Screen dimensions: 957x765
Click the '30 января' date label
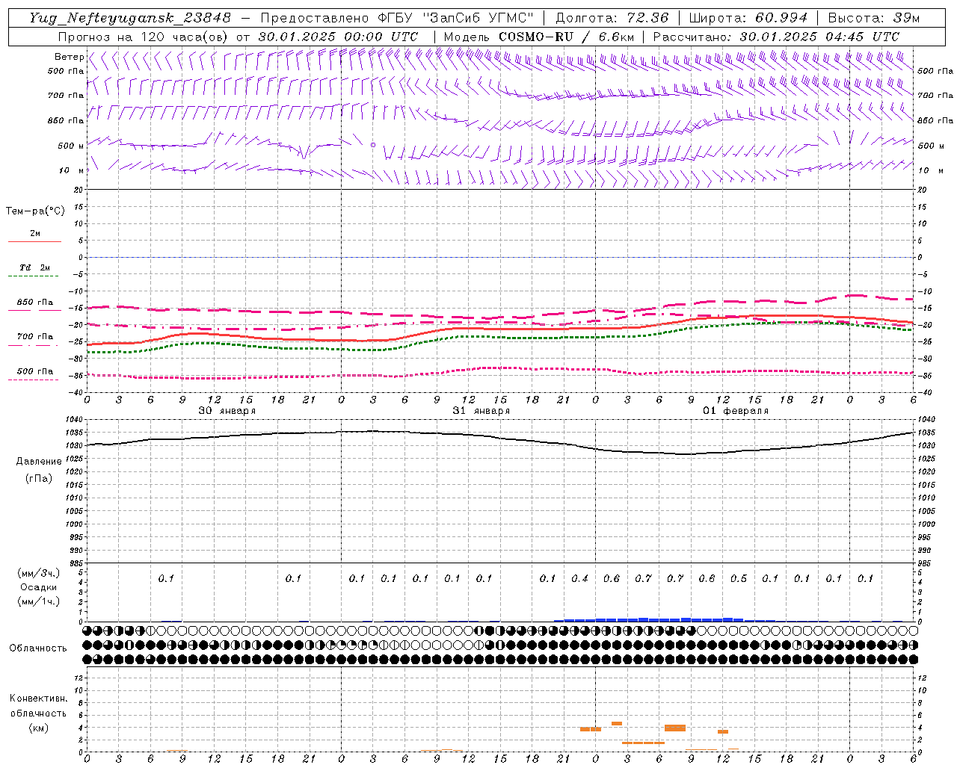click(227, 411)
